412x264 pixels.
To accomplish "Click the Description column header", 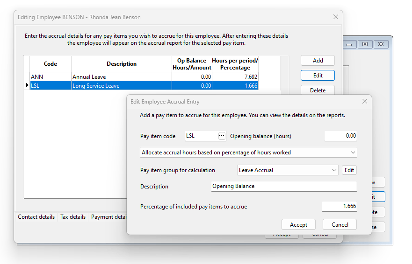I will coord(122,64).
